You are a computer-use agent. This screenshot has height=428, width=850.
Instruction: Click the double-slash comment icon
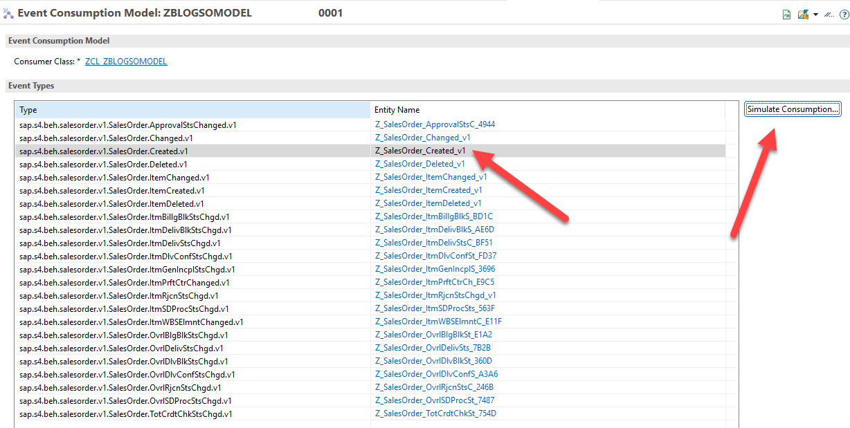point(829,15)
